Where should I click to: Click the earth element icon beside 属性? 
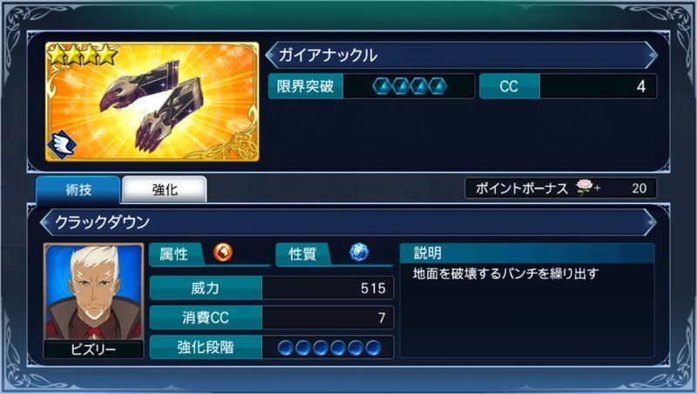tap(223, 253)
